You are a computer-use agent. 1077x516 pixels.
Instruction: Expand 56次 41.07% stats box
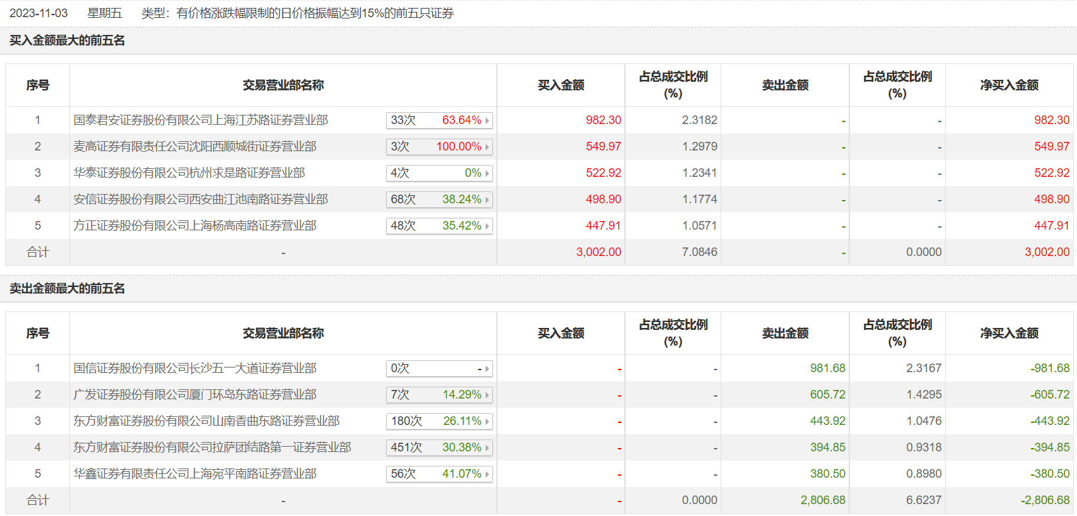pyautogui.click(x=440, y=474)
